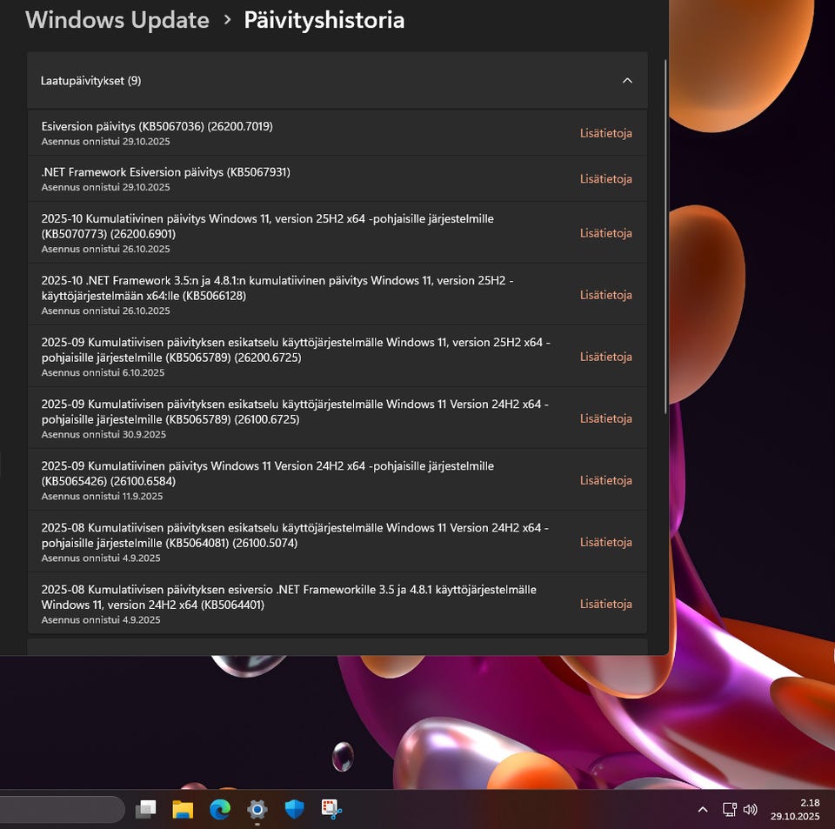Click the update history vertical scrollbar
Image resolution: width=835 pixels, height=829 pixels.
(665, 237)
